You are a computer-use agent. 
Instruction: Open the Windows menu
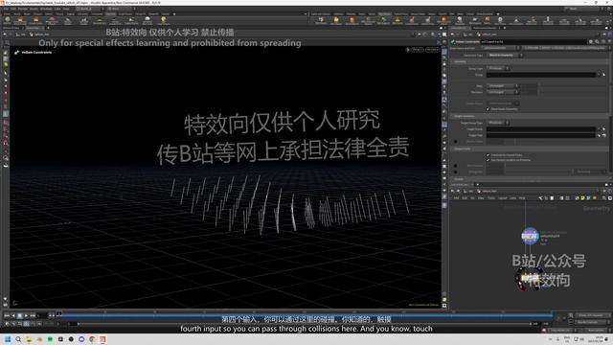(x=46, y=9)
